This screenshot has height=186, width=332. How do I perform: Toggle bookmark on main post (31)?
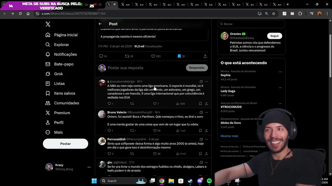181,56
